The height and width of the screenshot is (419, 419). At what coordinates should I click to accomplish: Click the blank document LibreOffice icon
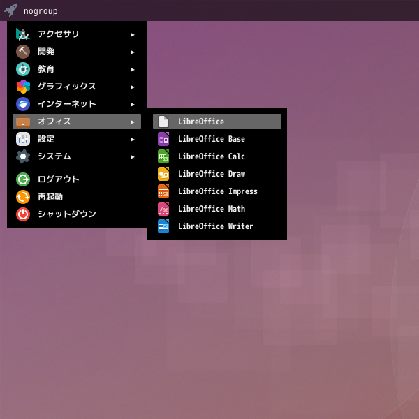point(163,122)
